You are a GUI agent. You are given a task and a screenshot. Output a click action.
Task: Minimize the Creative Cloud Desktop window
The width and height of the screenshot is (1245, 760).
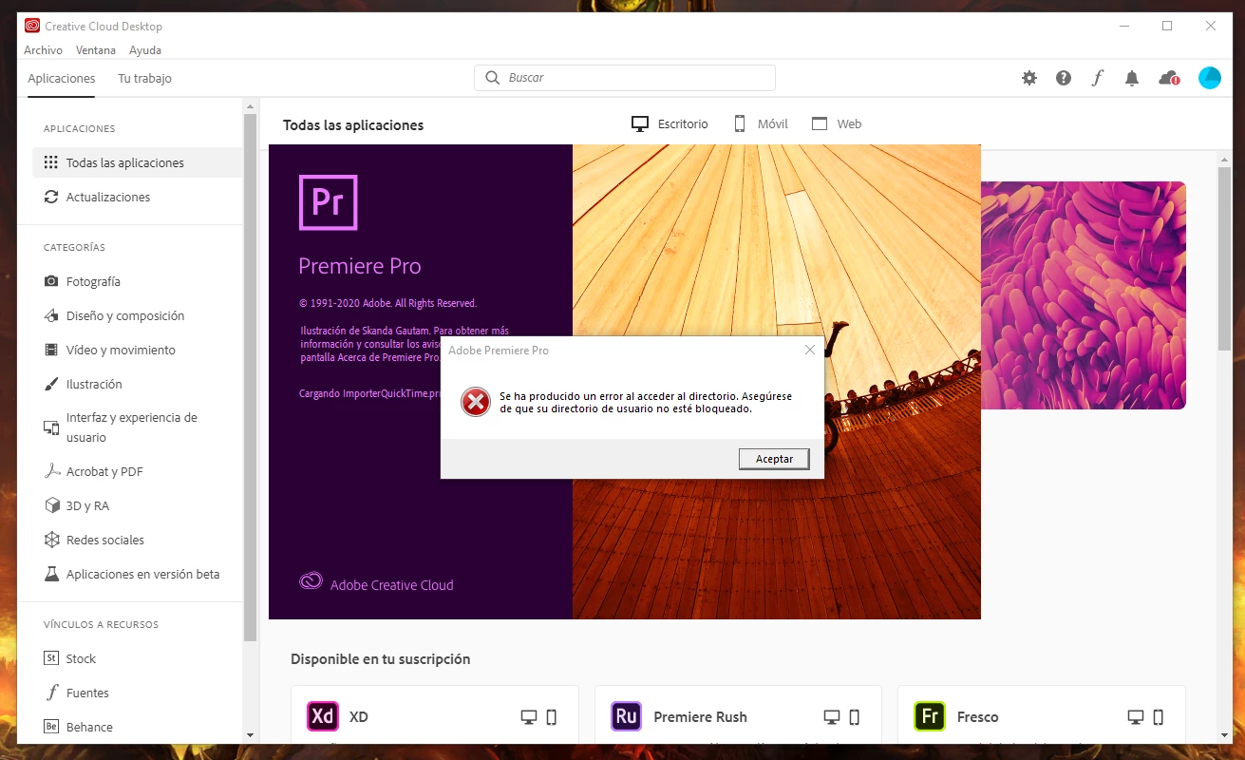coord(1123,27)
